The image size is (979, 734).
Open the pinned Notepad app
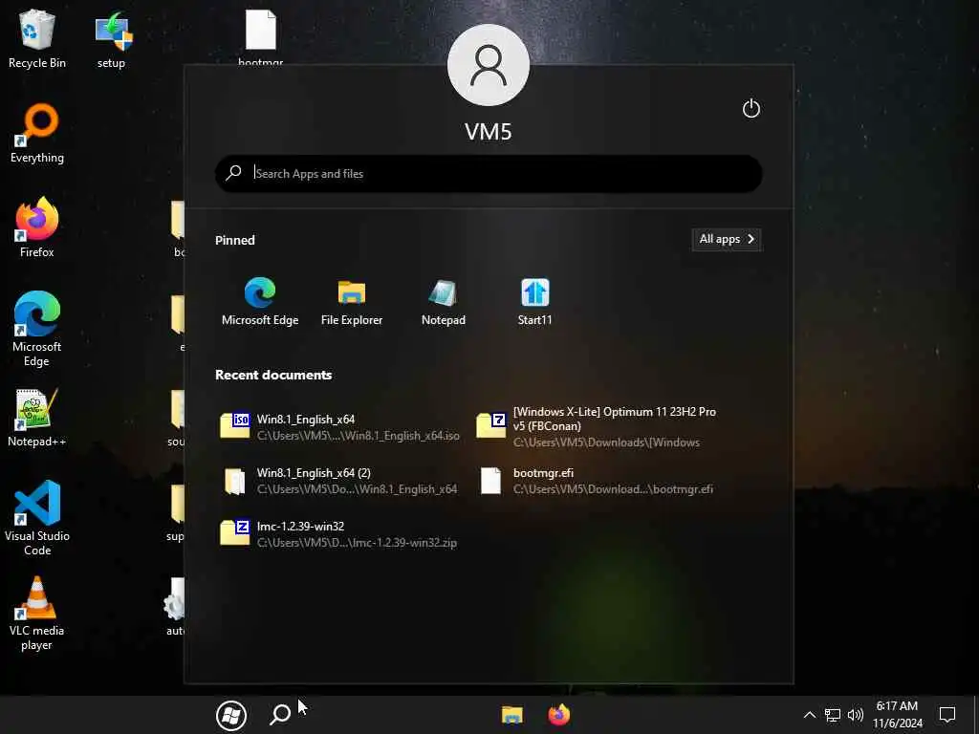pos(444,301)
